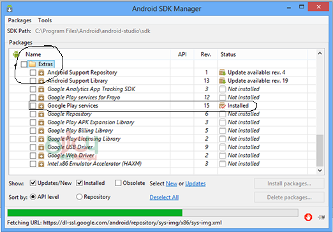
Task: Check Google Play services for Froyo checkbox
Action: (x=33, y=98)
